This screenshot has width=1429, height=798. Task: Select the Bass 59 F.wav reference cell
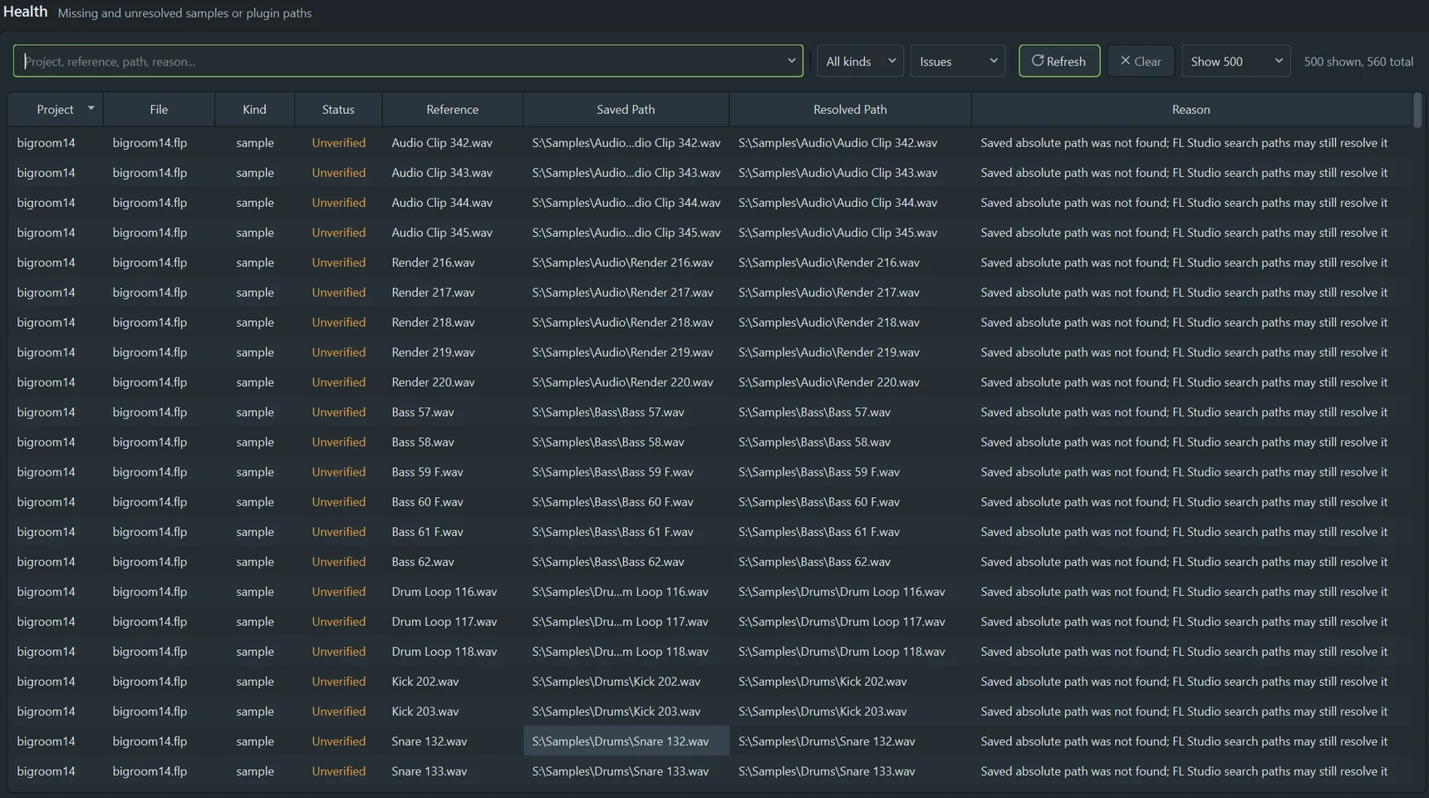coord(453,472)
